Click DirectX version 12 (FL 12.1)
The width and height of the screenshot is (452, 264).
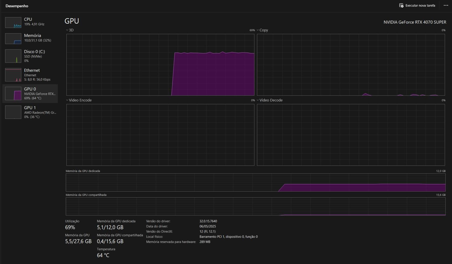pos(208,231)
